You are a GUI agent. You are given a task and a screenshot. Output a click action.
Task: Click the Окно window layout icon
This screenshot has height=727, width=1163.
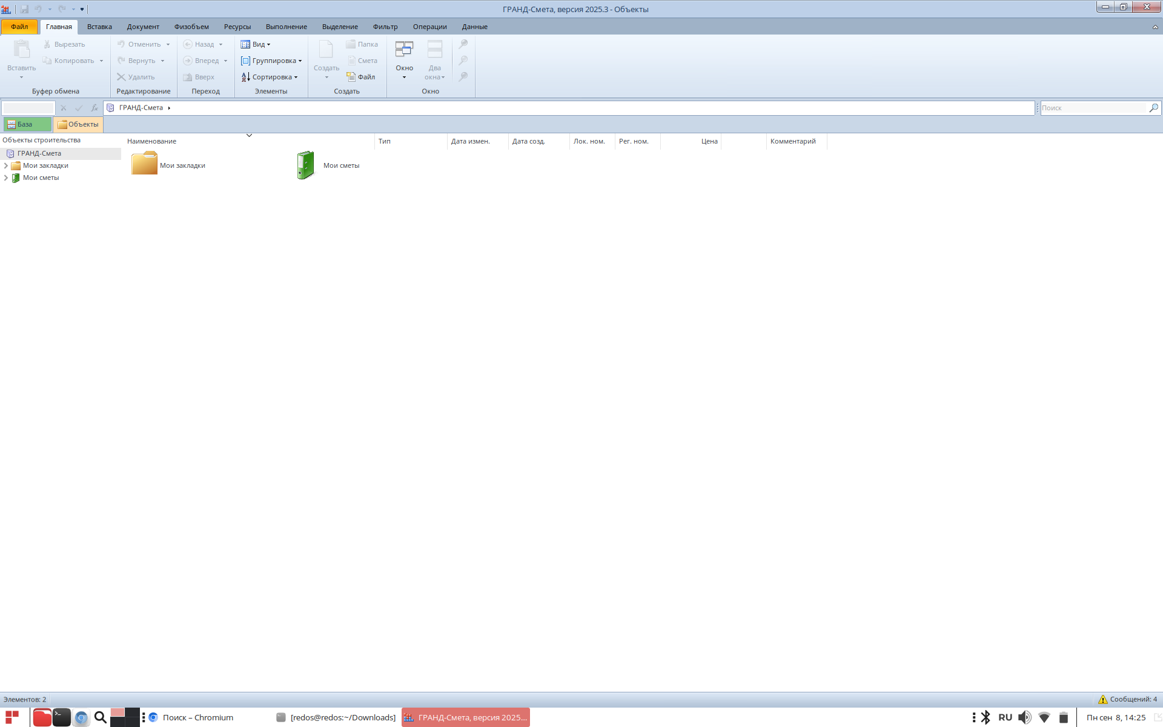pyautogui.click(x=404, y=50)
